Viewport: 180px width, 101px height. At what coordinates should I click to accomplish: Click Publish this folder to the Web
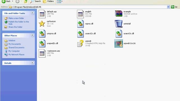click(x=19, y=23)
